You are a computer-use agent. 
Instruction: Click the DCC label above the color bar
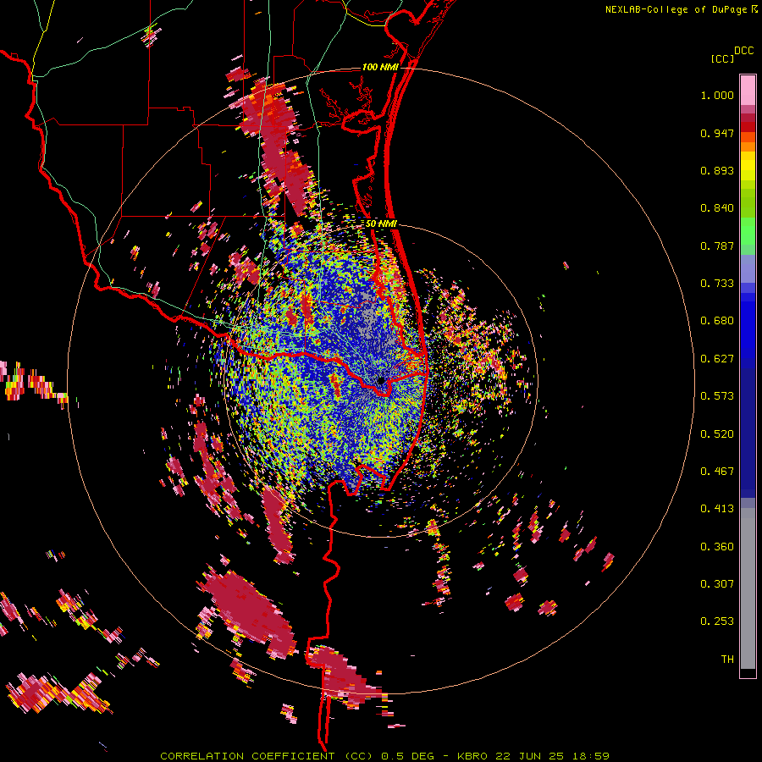[744, 51]
